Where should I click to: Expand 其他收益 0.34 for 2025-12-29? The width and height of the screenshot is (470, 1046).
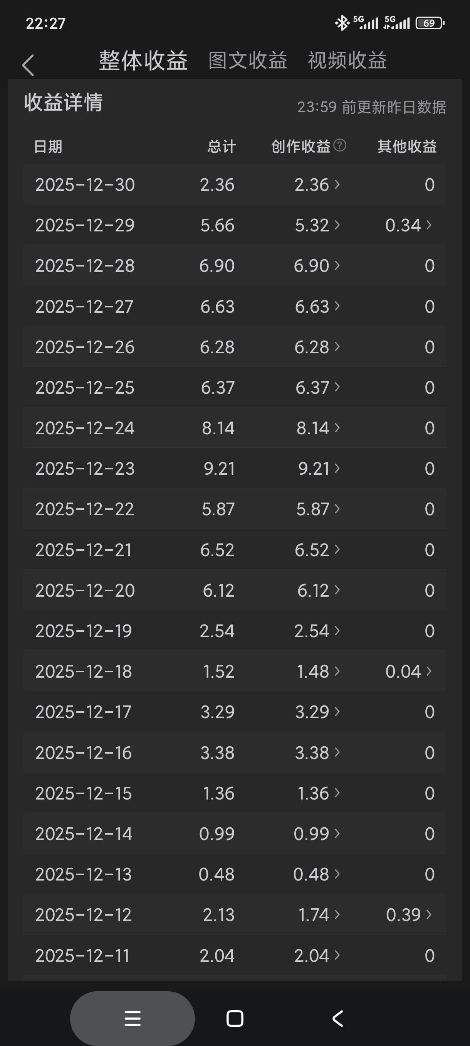[x=408, y=225]
